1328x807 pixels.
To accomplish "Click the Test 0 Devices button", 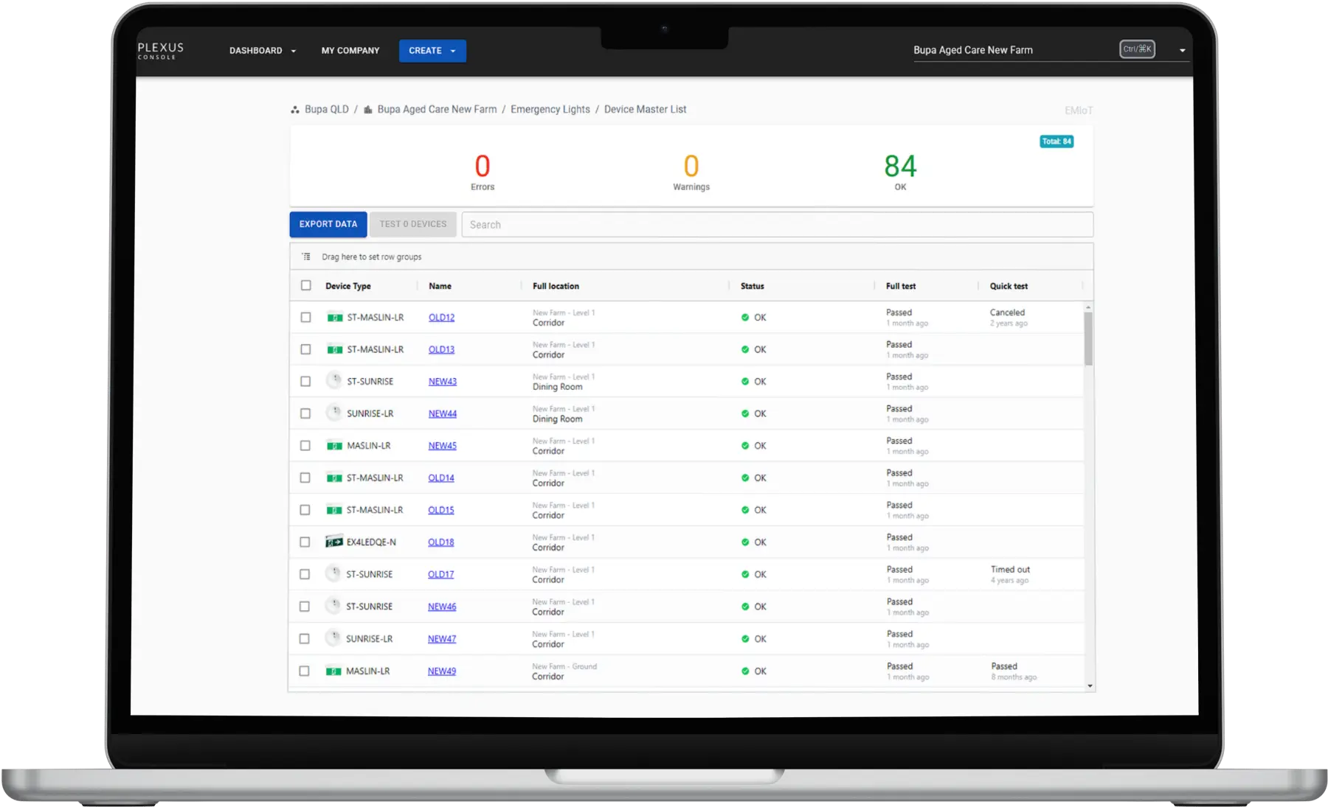I will click(413, 224).
